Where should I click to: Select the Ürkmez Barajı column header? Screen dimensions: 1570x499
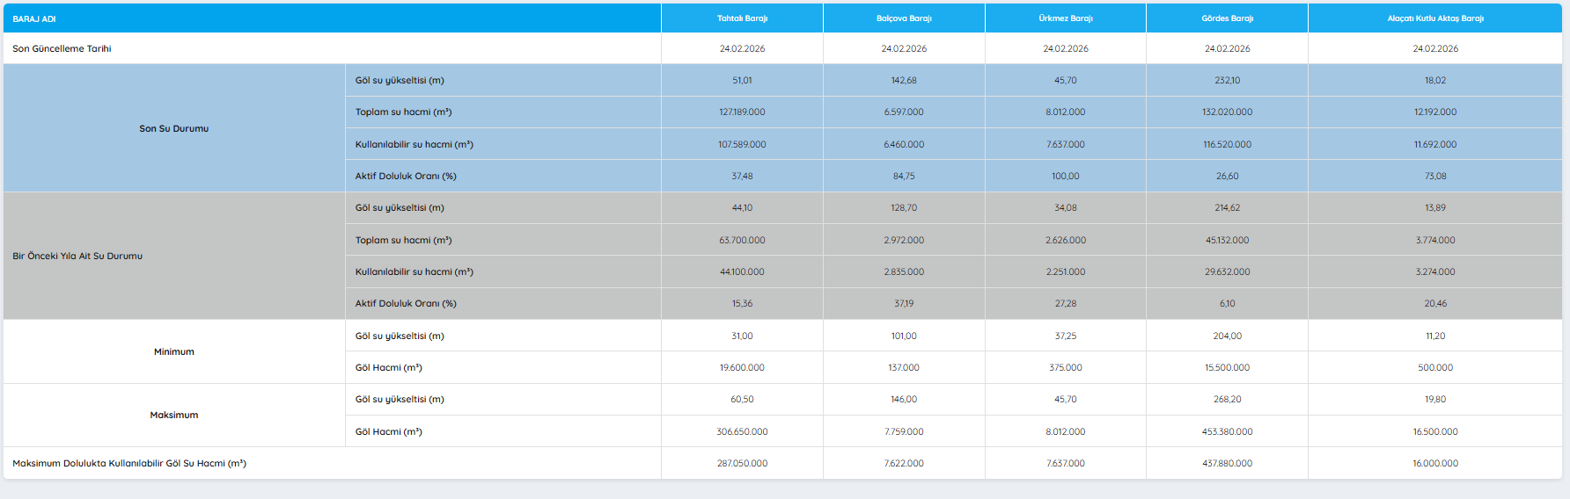[x=1065, y=18]
